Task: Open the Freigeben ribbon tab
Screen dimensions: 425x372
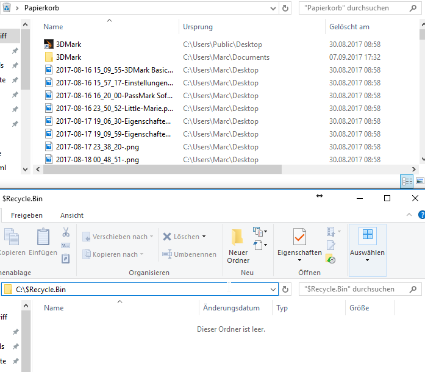Action: (x=27, y=215)
